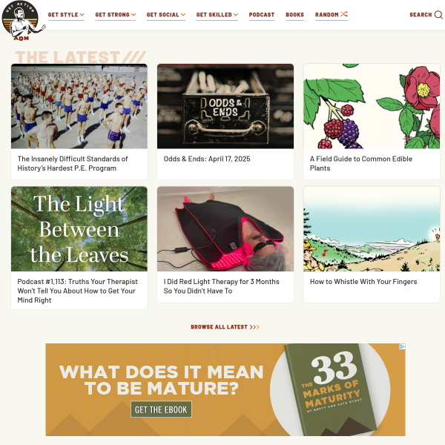This screenshot has height=445, width=445.
Task: Open the red light therapy photo
Action: pyautogui.click(x=225, y=228)
